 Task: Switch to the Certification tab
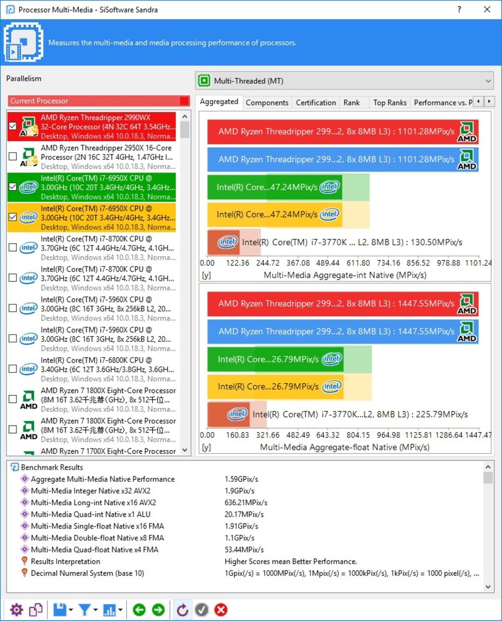click(316, 102)
